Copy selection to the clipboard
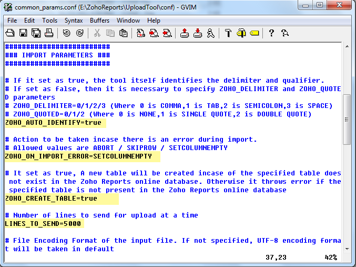The height and width of the screenshot is (267, 356). [x=110, y=33]
